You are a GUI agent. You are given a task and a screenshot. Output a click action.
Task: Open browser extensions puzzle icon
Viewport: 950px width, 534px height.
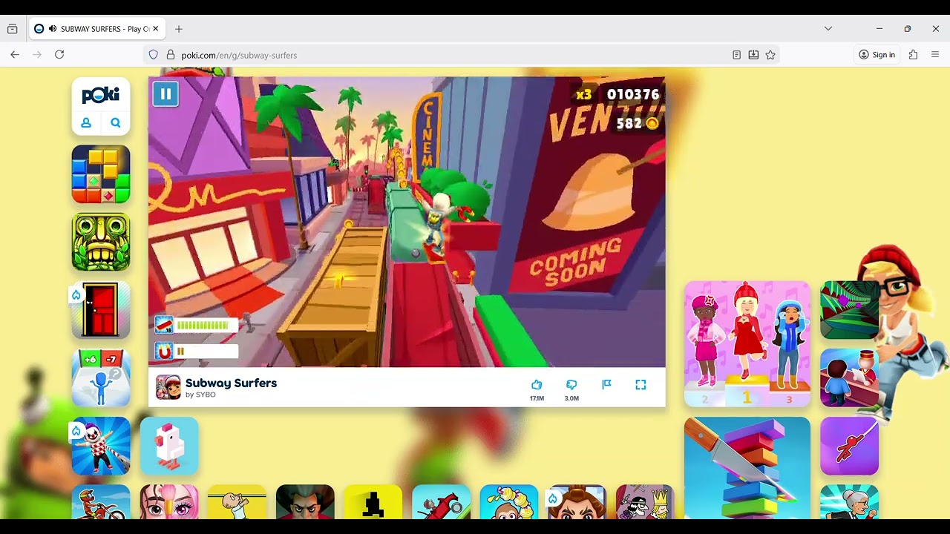coord(913,55)
